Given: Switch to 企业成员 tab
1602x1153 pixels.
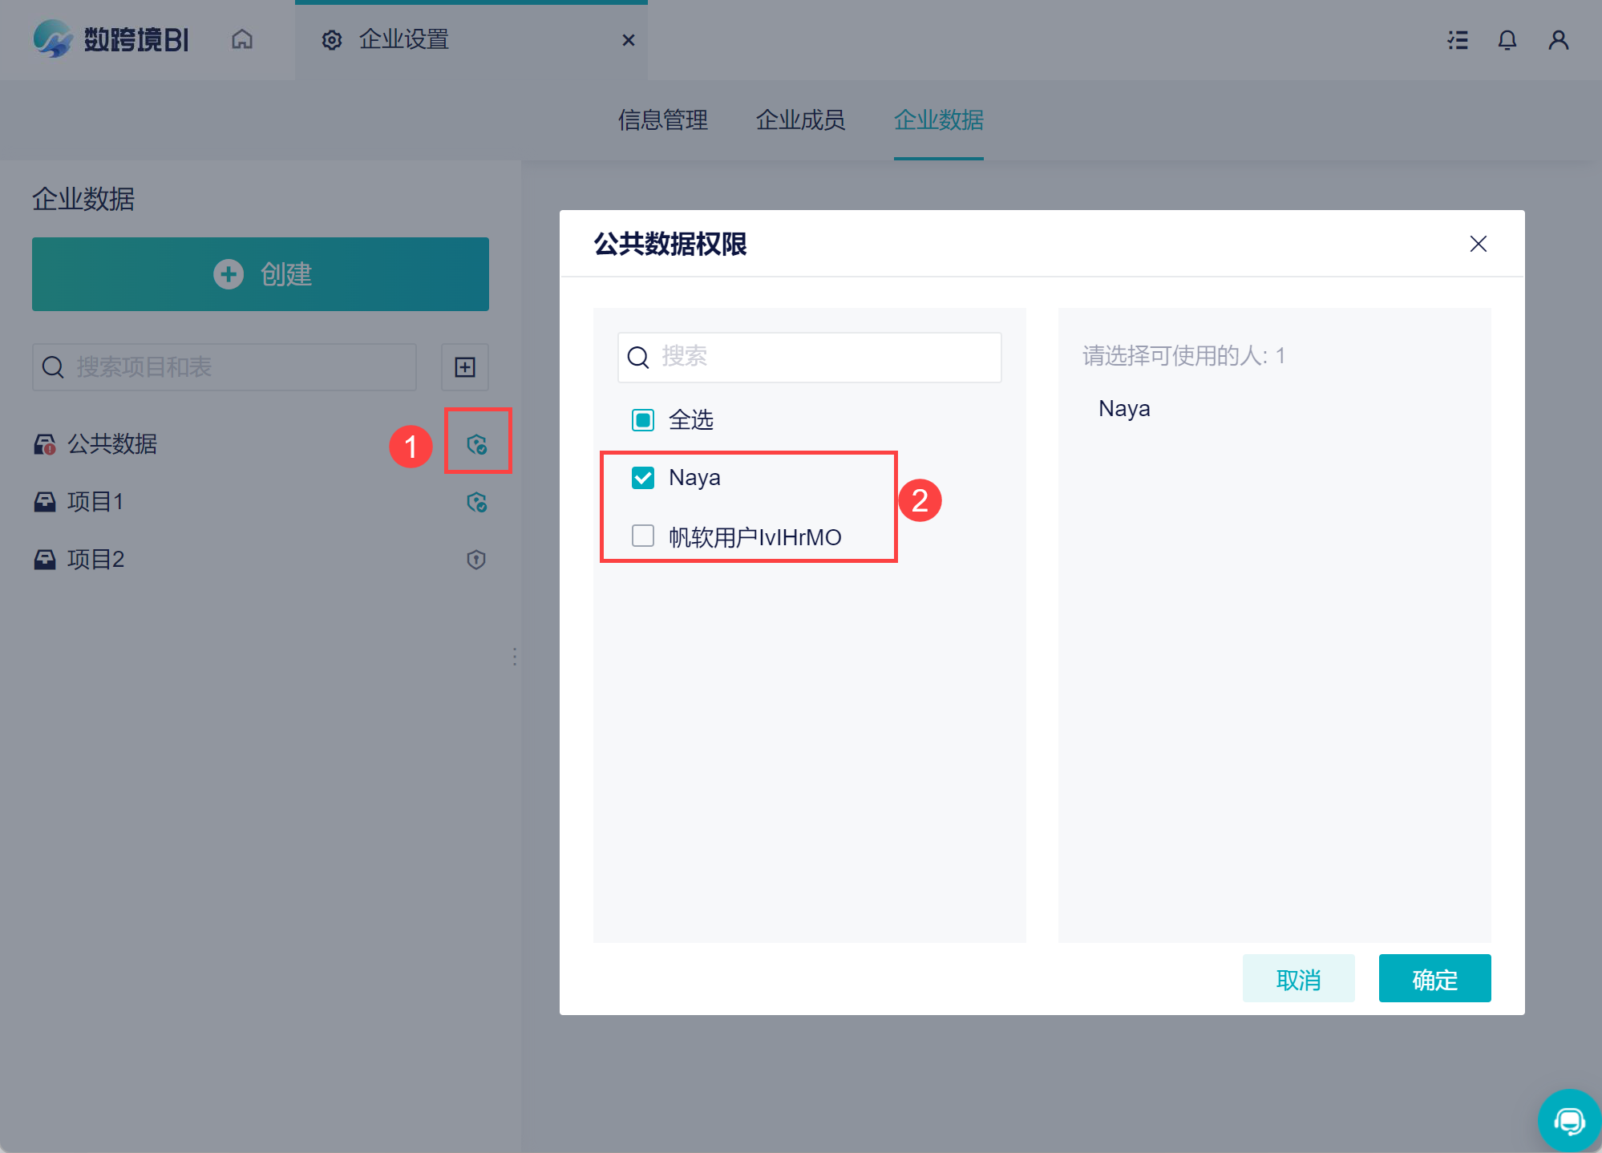Looking at the screenshot, I should (800, 120).
